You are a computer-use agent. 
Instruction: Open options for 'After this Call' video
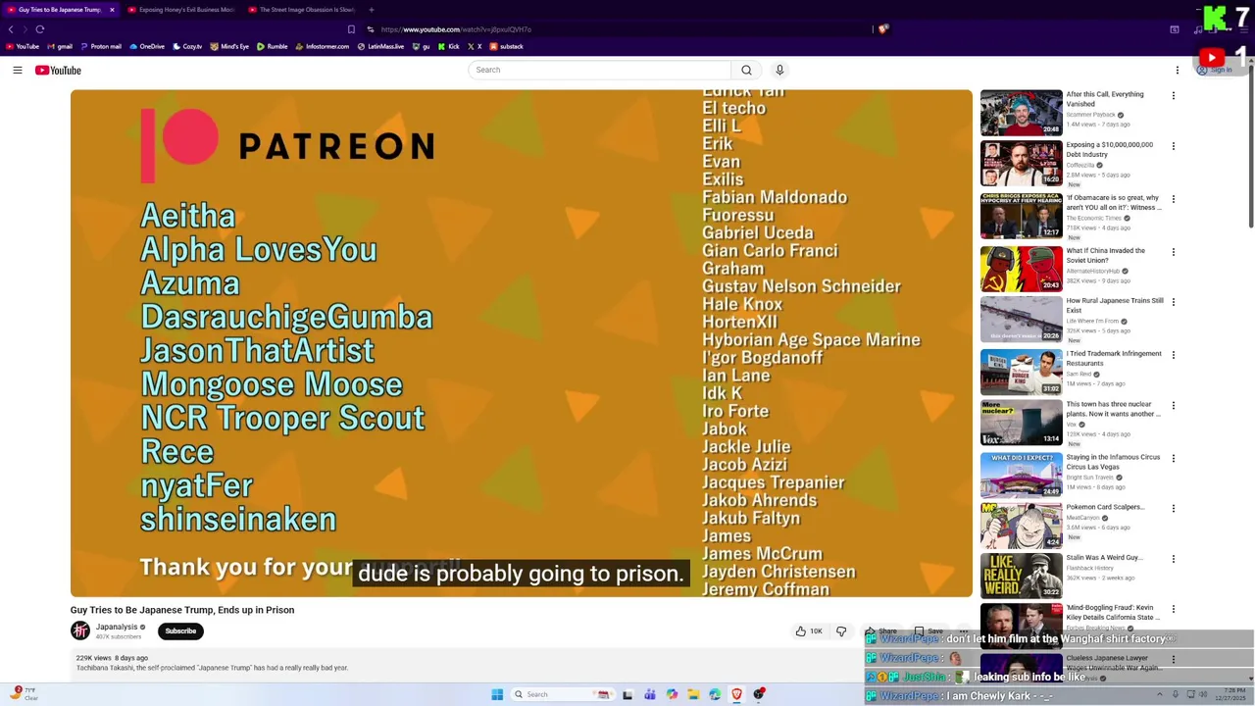(1174, 96)
